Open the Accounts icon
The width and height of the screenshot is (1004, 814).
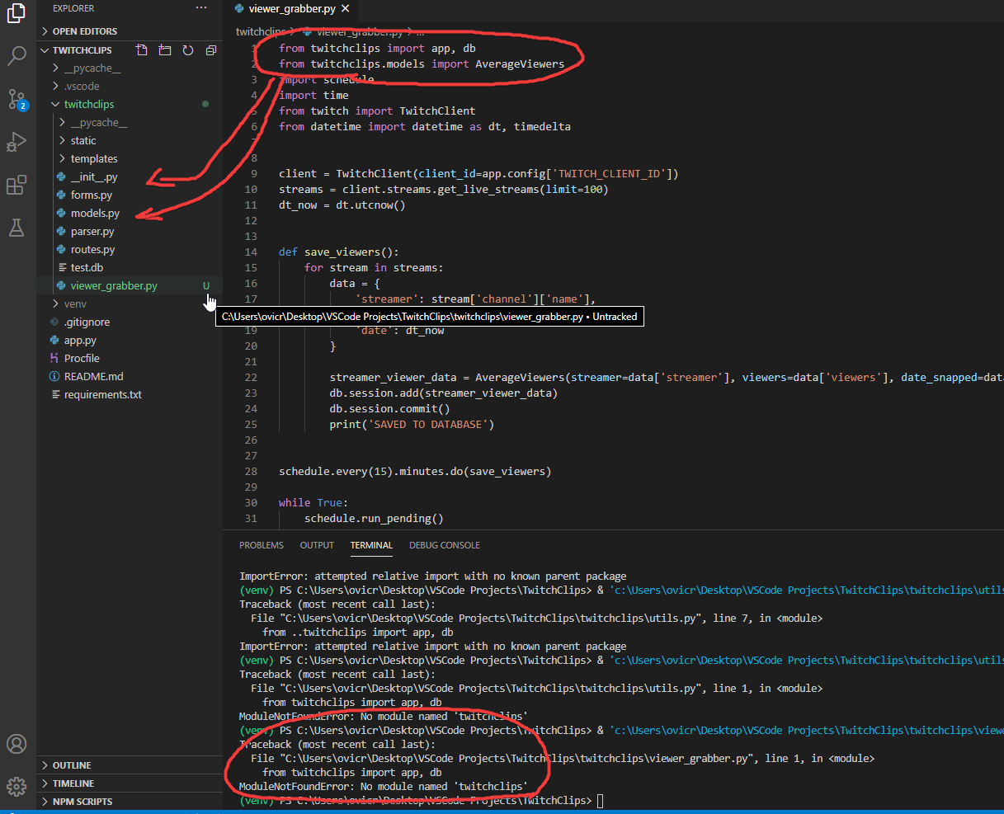pyautogui.click(x=16, y=744)
